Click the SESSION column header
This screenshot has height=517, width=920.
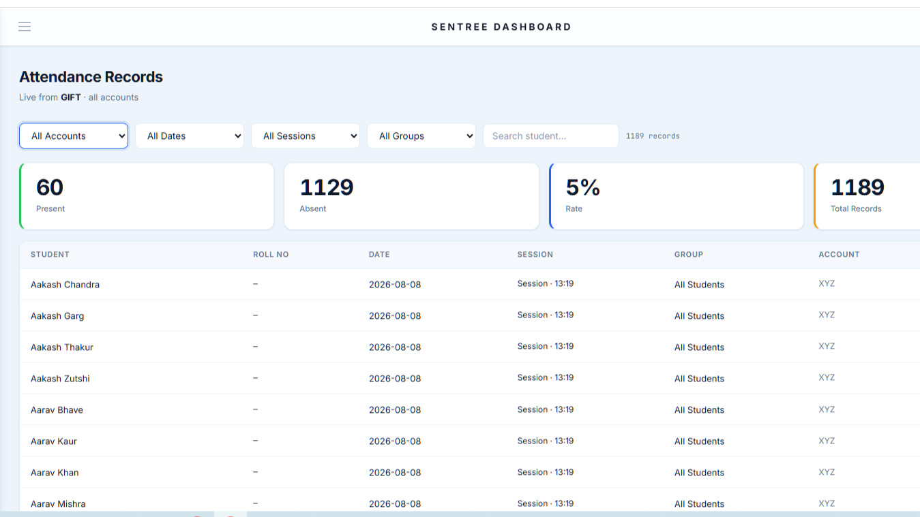point(535,254)
